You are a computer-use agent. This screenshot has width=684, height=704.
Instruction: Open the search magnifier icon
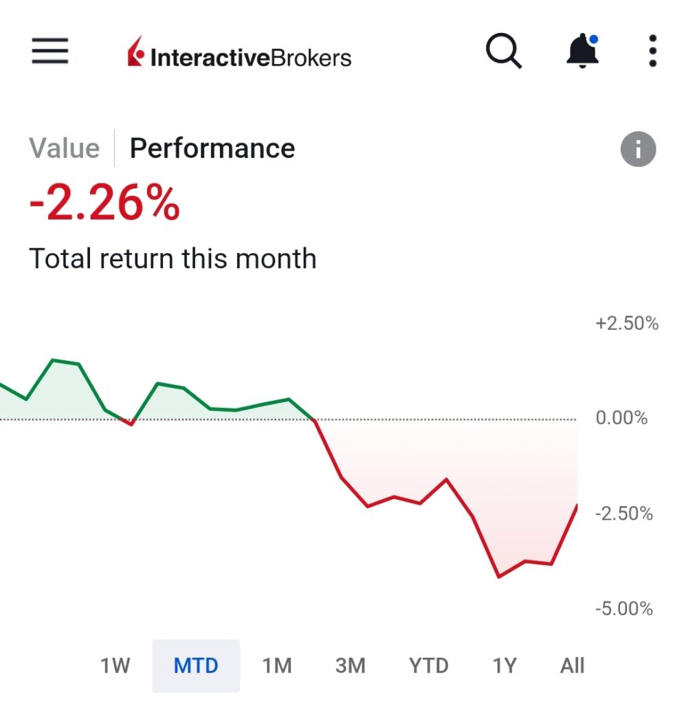(x=503, y=52)
